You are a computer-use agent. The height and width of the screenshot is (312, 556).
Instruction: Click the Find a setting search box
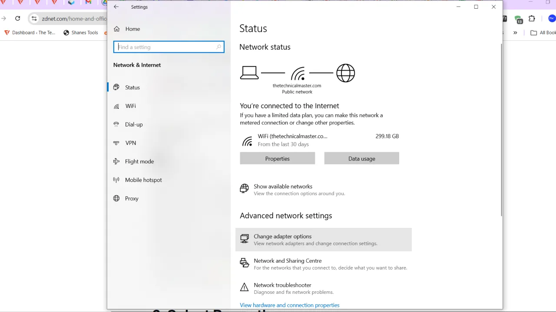point(169,47)
